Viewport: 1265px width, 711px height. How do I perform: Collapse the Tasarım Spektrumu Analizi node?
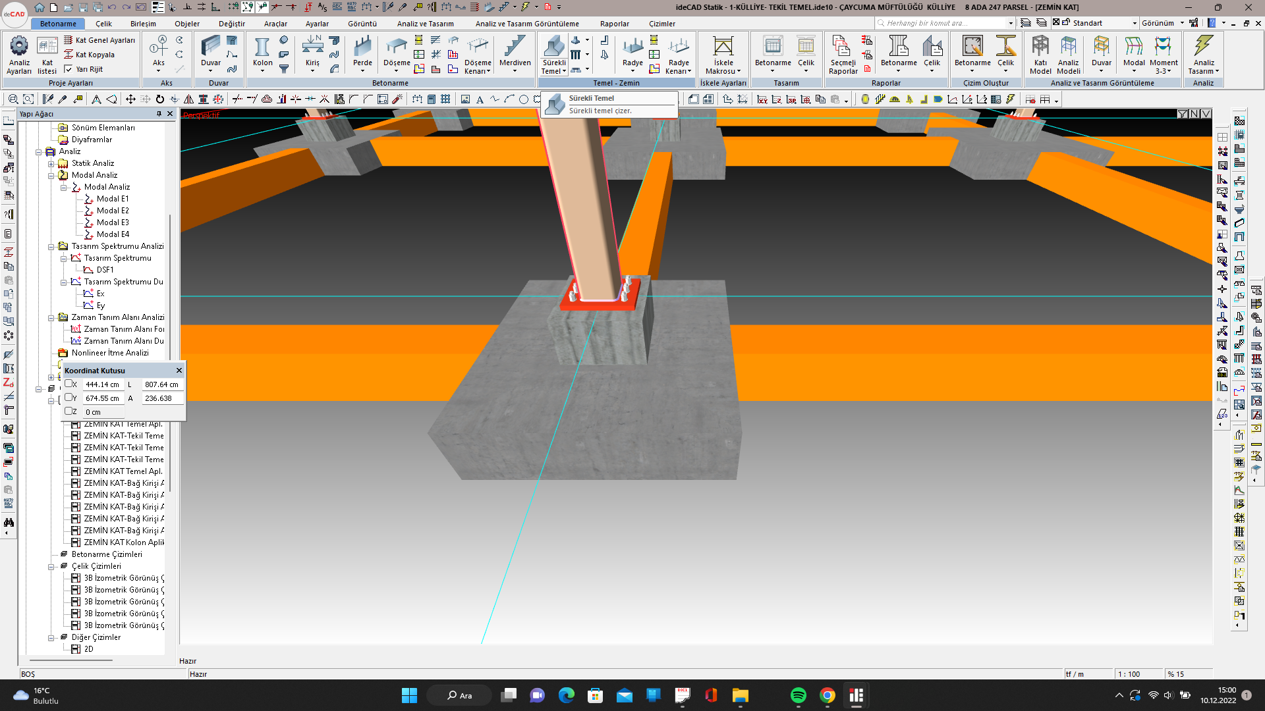[x=51, y=246]
